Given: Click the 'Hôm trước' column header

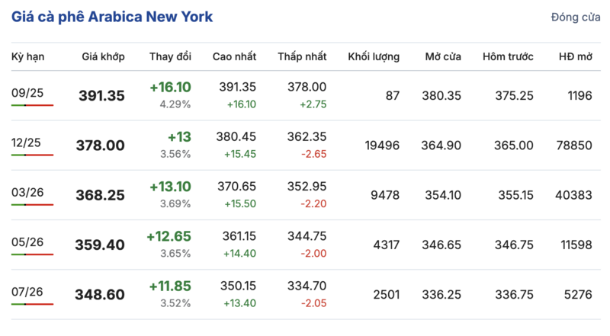Looking at the screenshot, I should 508,57.
